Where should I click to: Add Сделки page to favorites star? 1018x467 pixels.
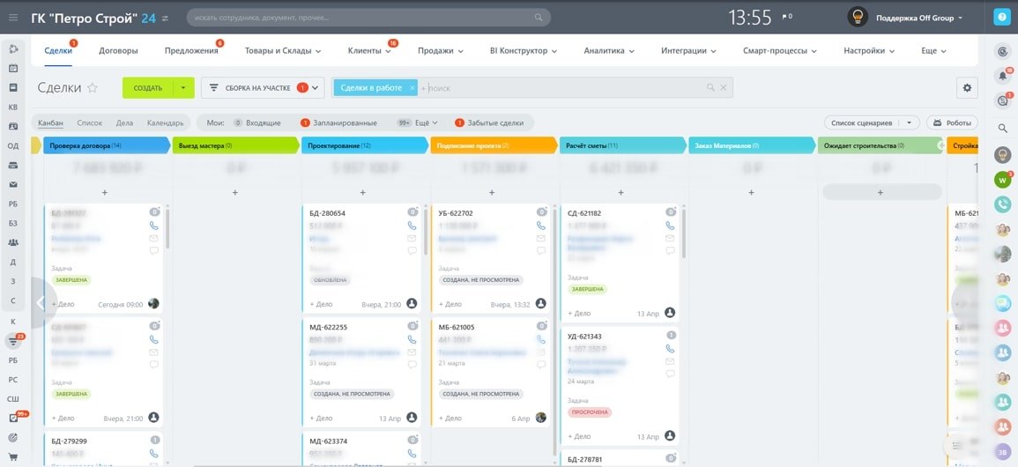coord(93,88)
